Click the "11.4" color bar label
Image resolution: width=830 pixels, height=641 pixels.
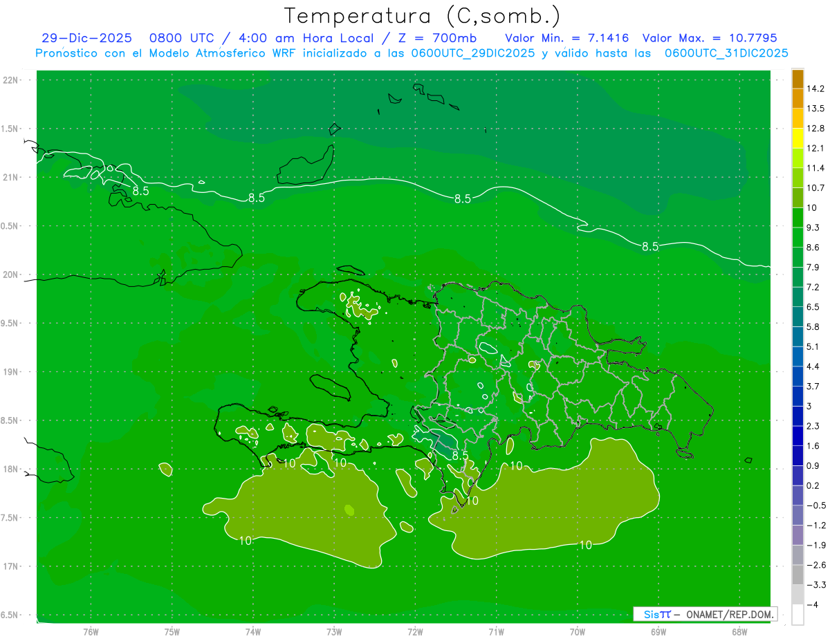pyautogui.click(x=815, y=168)
